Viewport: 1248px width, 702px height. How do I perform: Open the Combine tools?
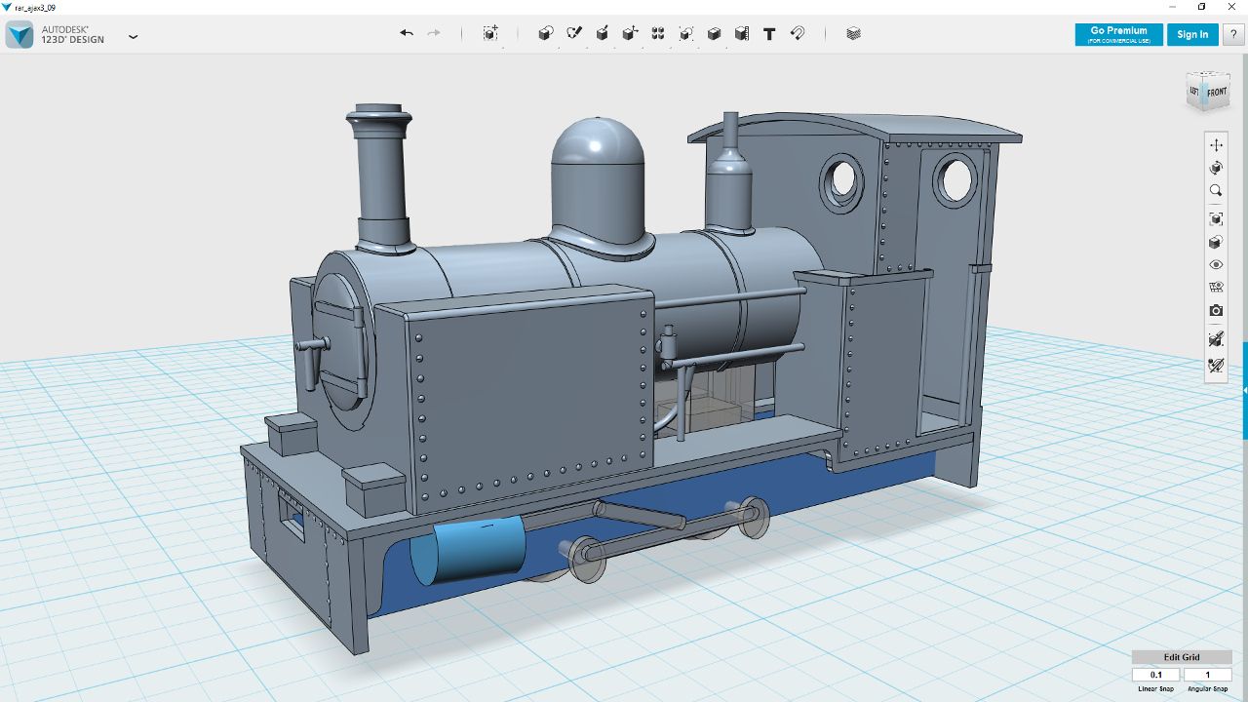pos(714,33)
